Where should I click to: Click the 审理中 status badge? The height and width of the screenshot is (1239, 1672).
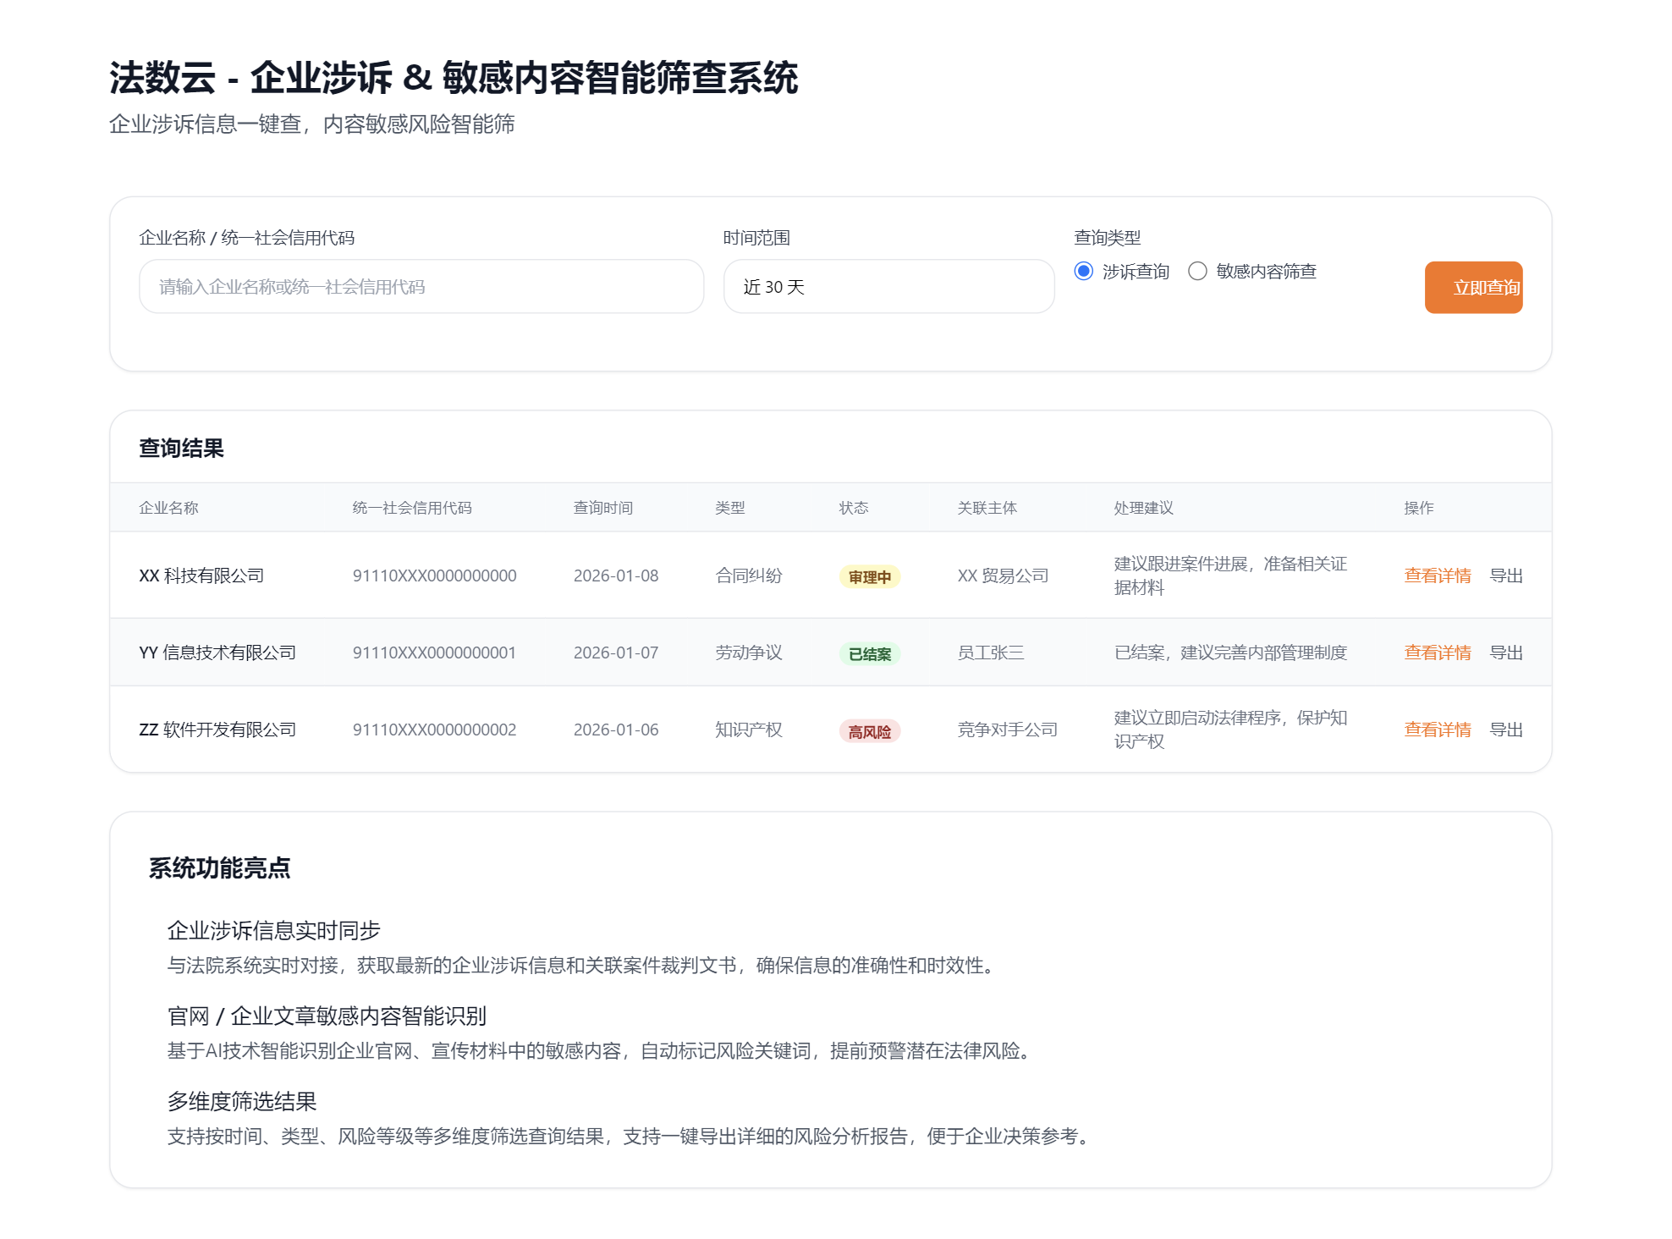tap(869, 577)
